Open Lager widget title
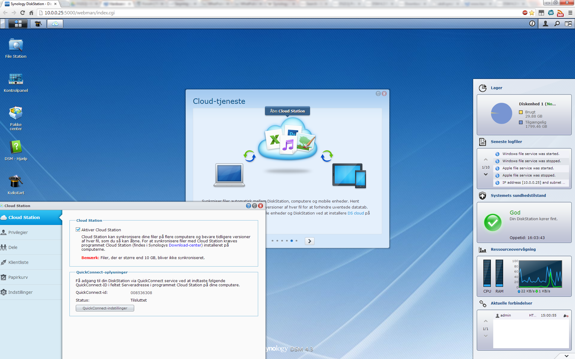 (497, 88)
